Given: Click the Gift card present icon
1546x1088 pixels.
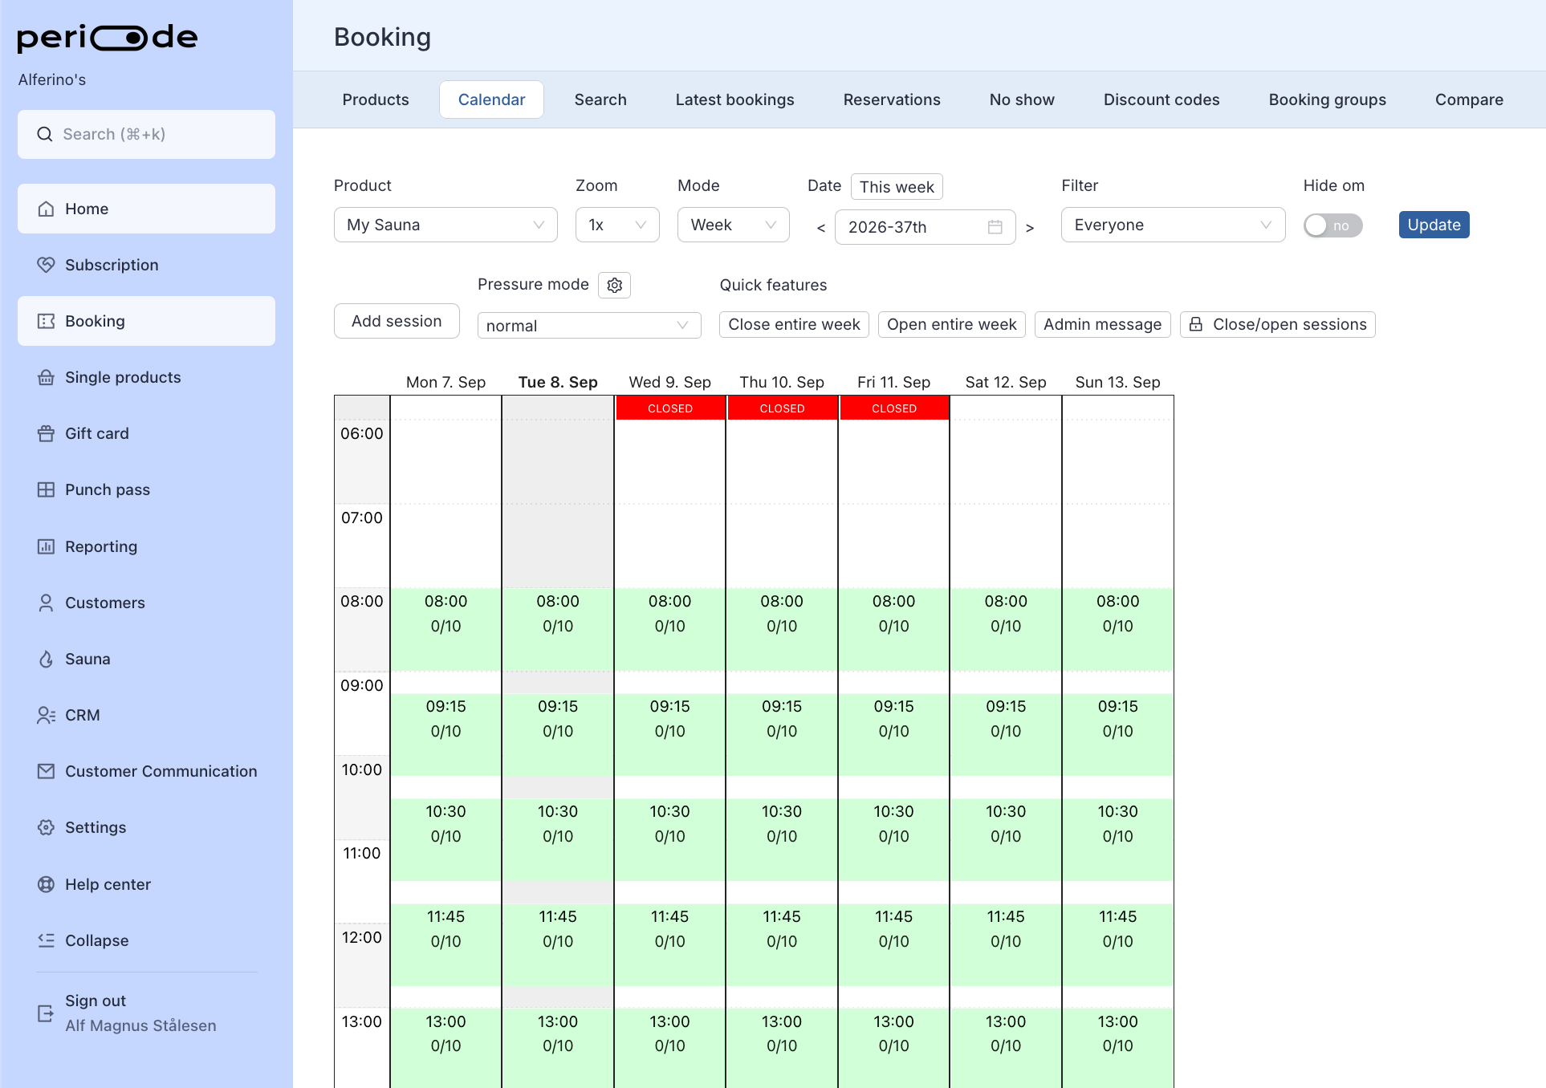Looking at the screenshot, I should point(47,433).
